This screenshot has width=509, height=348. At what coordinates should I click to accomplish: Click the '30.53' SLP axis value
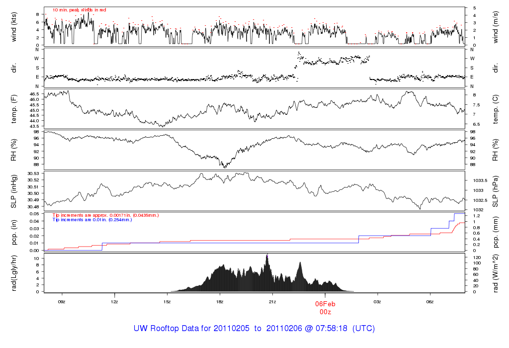(33, 174)
